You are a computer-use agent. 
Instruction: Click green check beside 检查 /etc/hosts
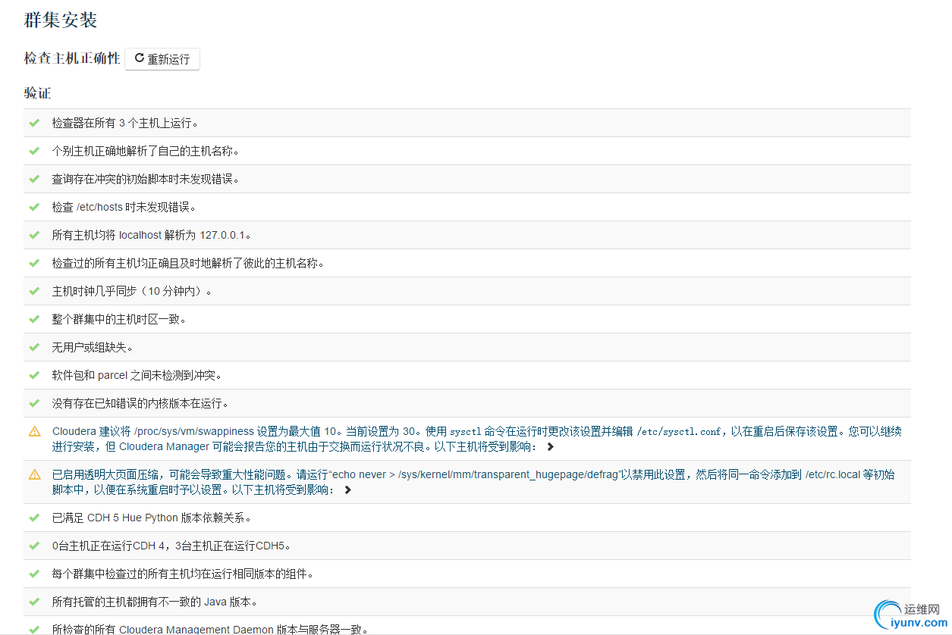click(x=34, y=207)
